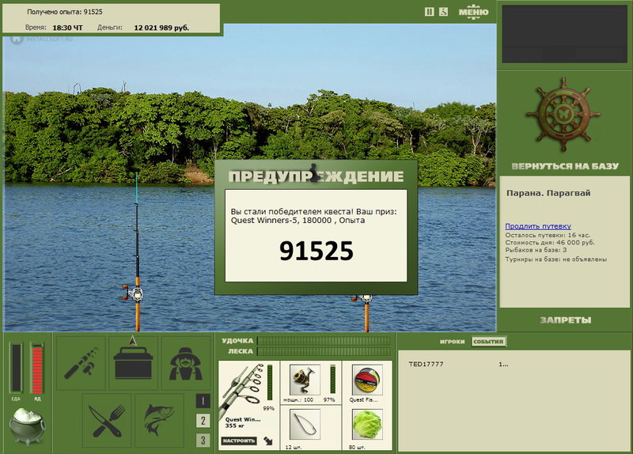Open the fishing rod tackle icon
Image resolution: width=633 pixels, height=454 pixels.
[x=81, y=363]
